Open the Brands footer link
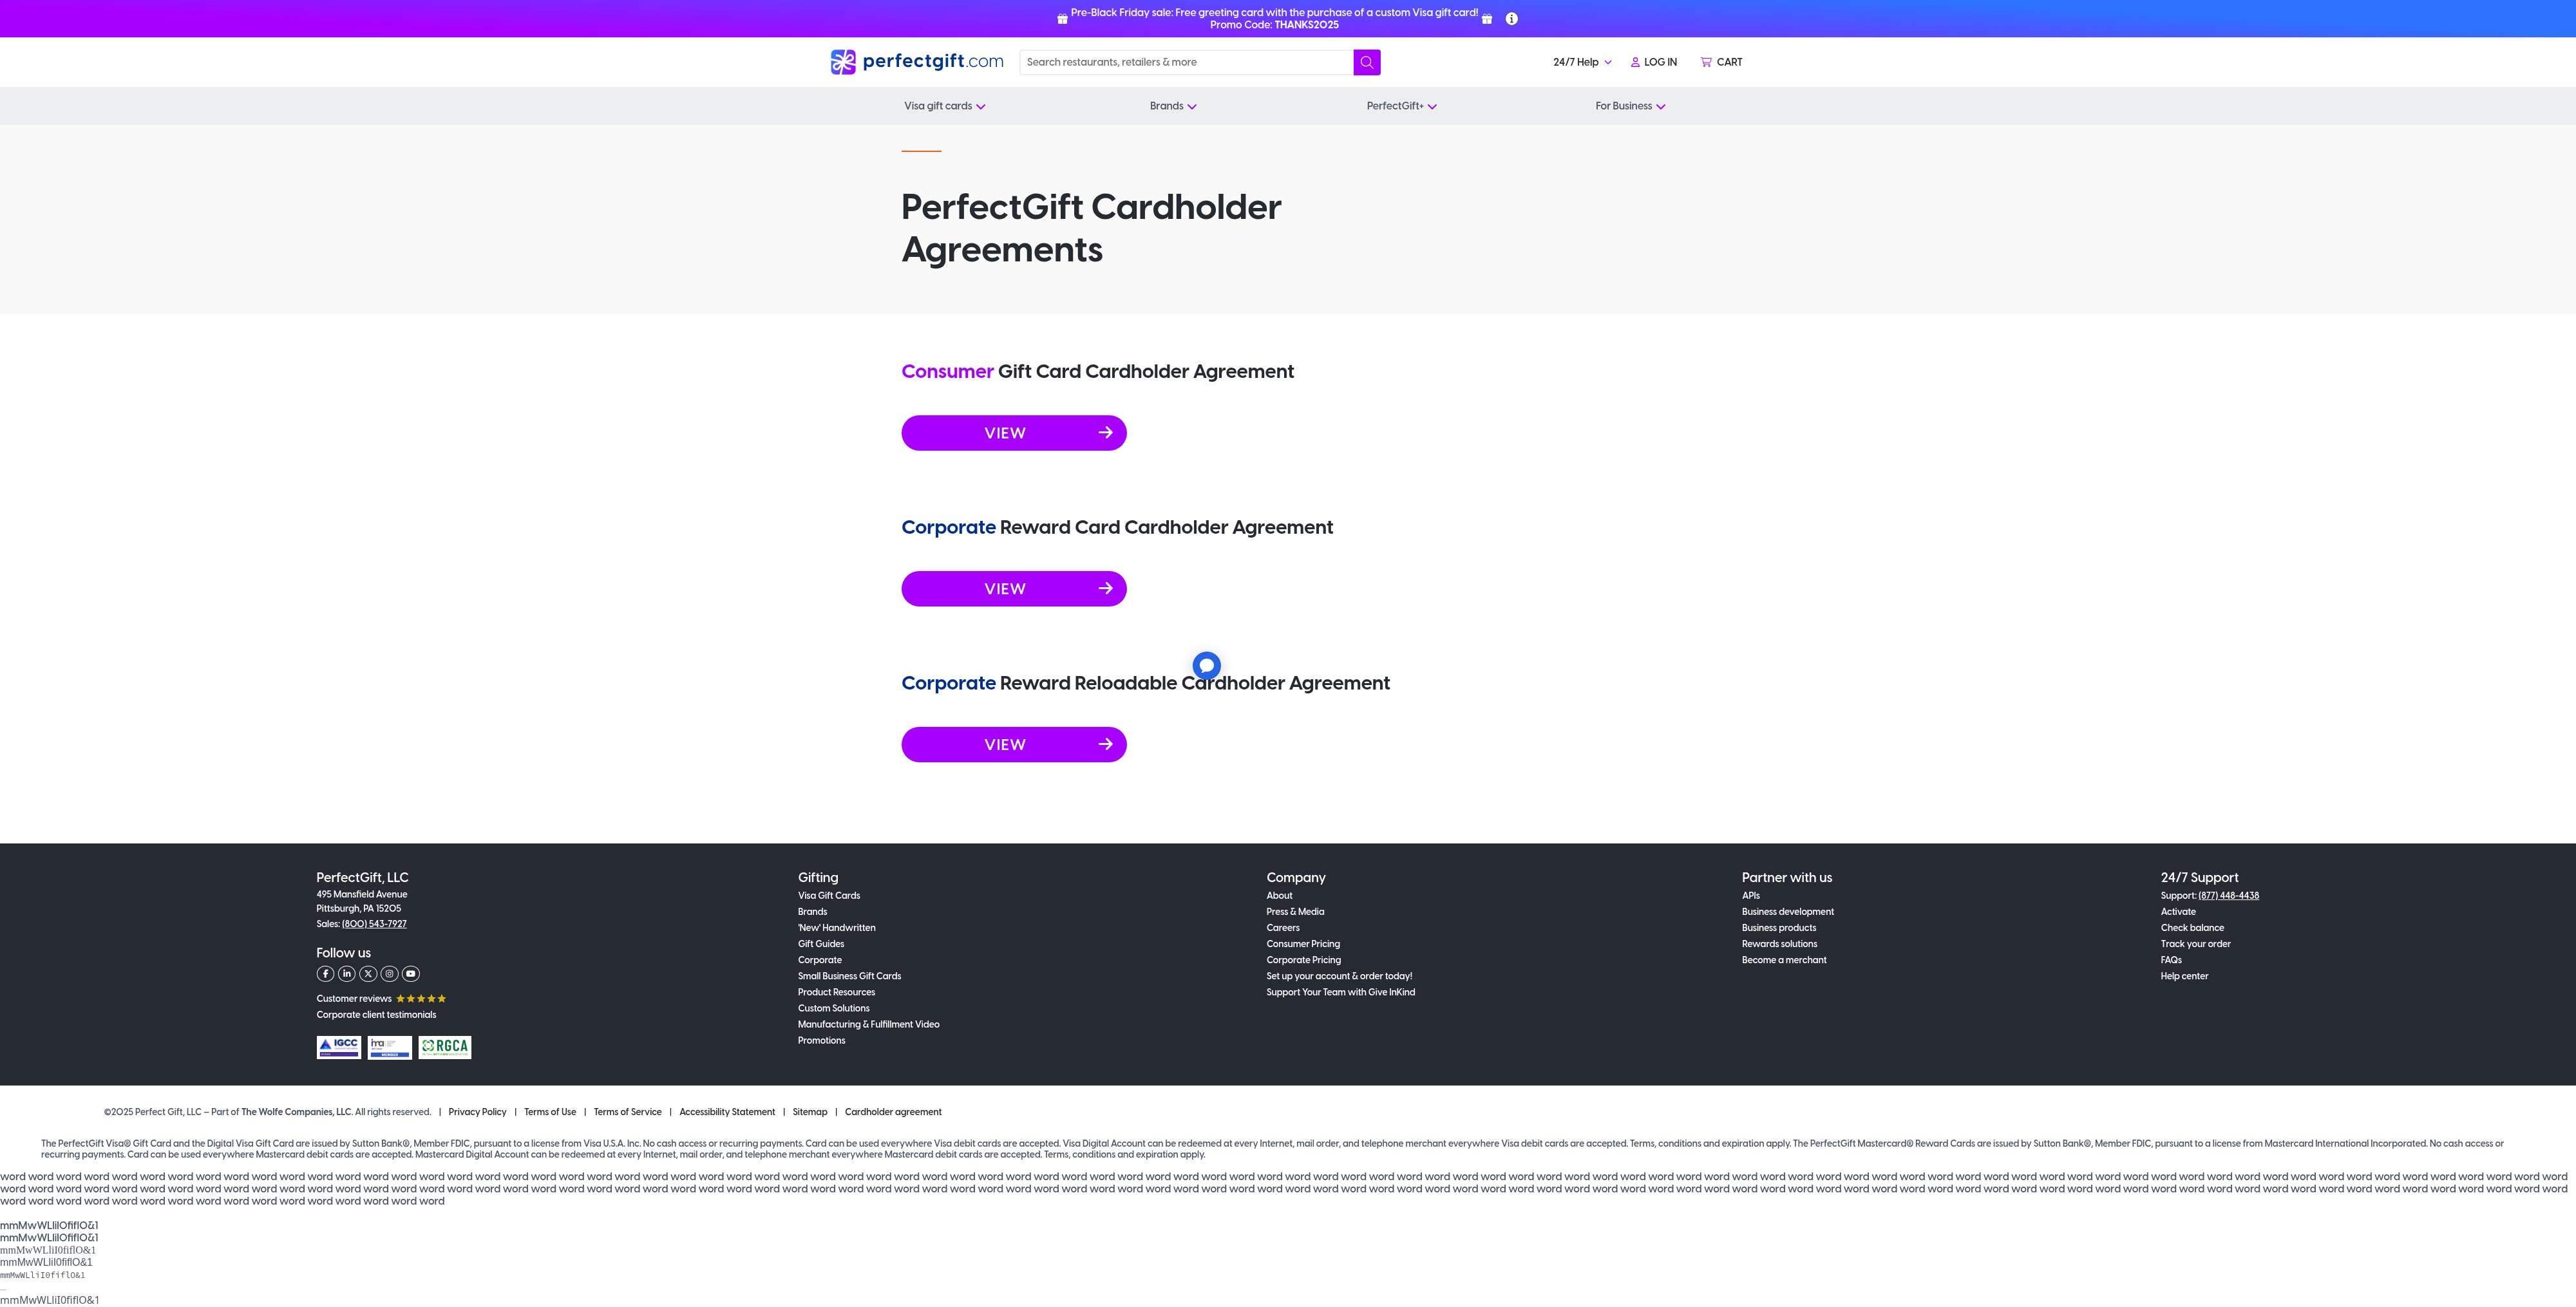This screenshot has width=2576, height=1307. [812, 912]
